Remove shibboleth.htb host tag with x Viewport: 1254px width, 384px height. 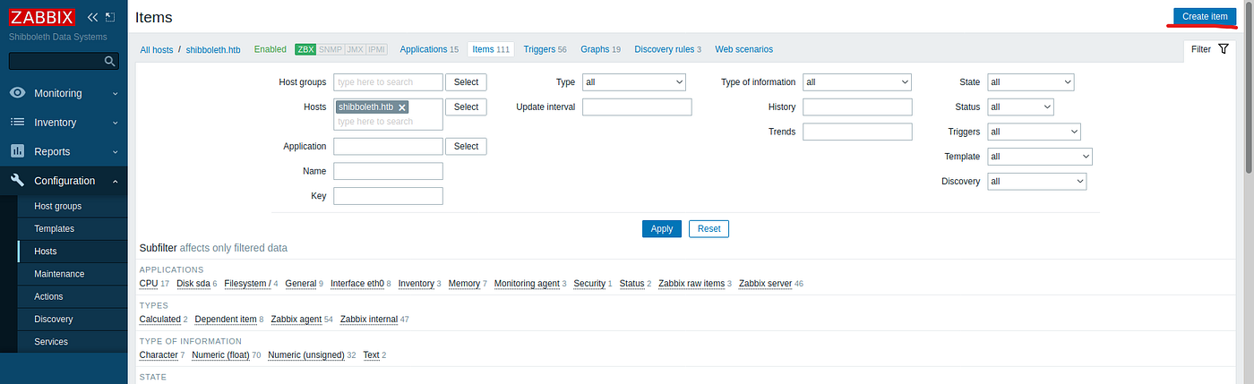click(x=402, y=107)
